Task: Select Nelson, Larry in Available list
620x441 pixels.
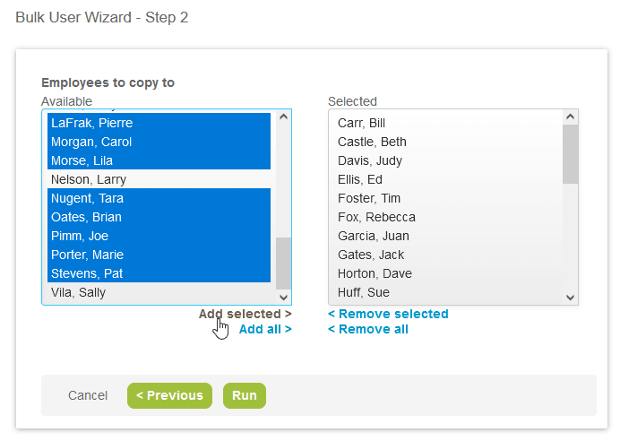Action: pyautogui.click(x=89, y=179)
